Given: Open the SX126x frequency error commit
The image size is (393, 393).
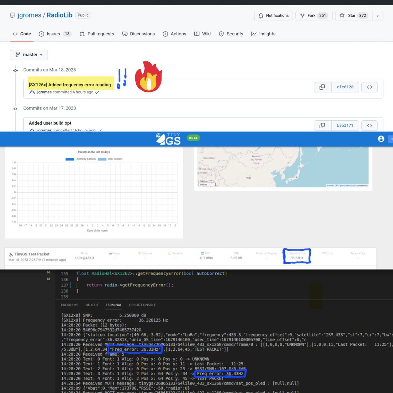Looking at the screenshot, I should [x=70, y=85].
